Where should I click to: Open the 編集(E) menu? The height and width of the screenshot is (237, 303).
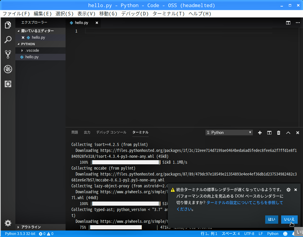[x=43, y=14]
